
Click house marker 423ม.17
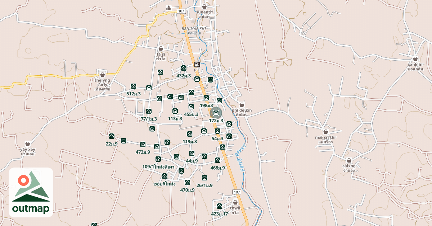tap(220, 206)
